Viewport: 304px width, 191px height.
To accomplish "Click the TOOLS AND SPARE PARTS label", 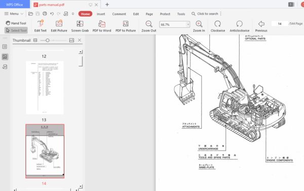I will [x=214, y=158].
